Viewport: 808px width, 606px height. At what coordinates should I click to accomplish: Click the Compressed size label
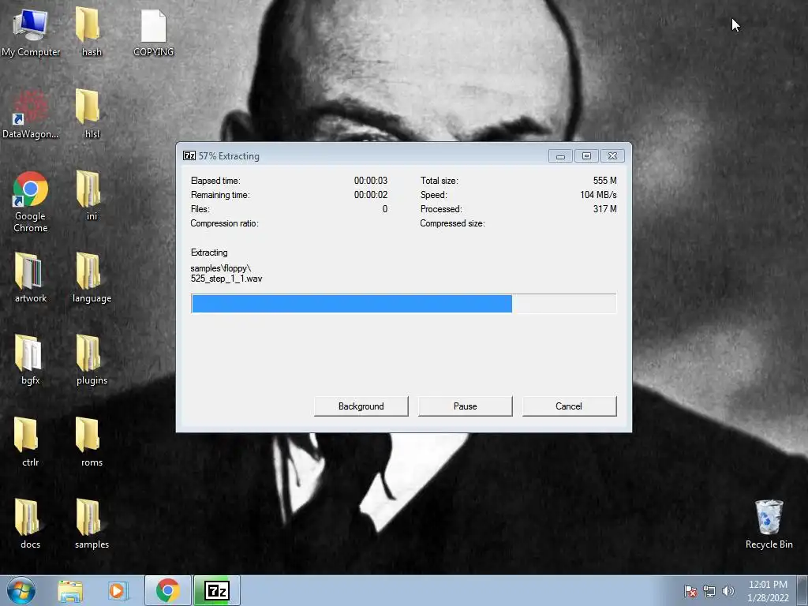[x=452, y=223]
